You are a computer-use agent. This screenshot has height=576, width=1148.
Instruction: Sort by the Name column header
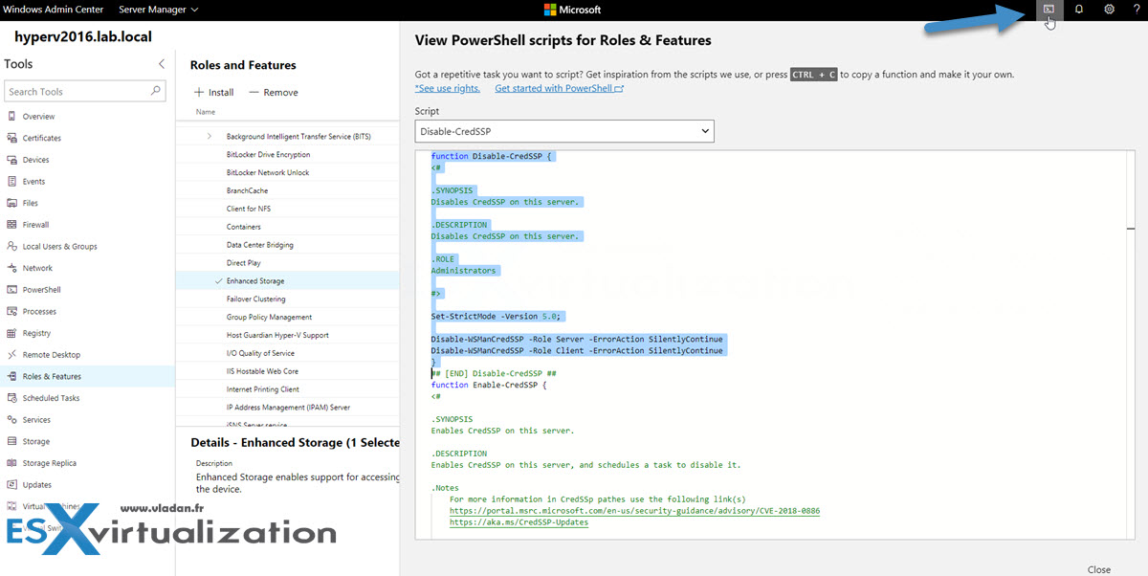pyautogui.click(x=206, y=112)
